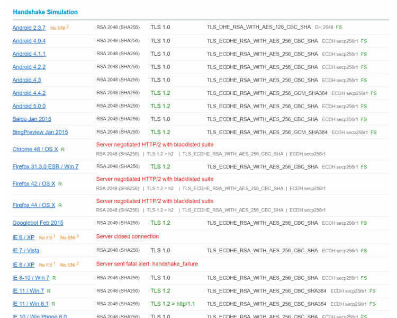
Task: Open the Android 4.3 client link
Action: (26, 80)
